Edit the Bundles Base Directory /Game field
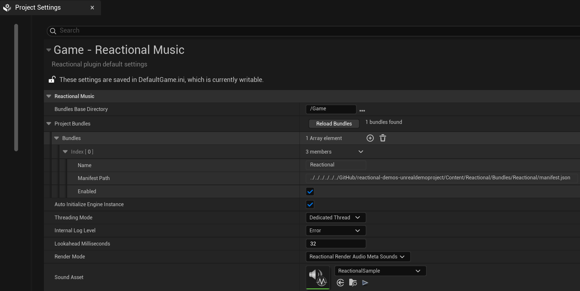The image size is (580, 291). 331,109
